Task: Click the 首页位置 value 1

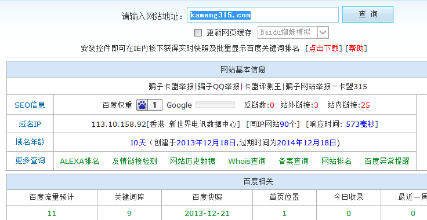Action: [284, 214]
